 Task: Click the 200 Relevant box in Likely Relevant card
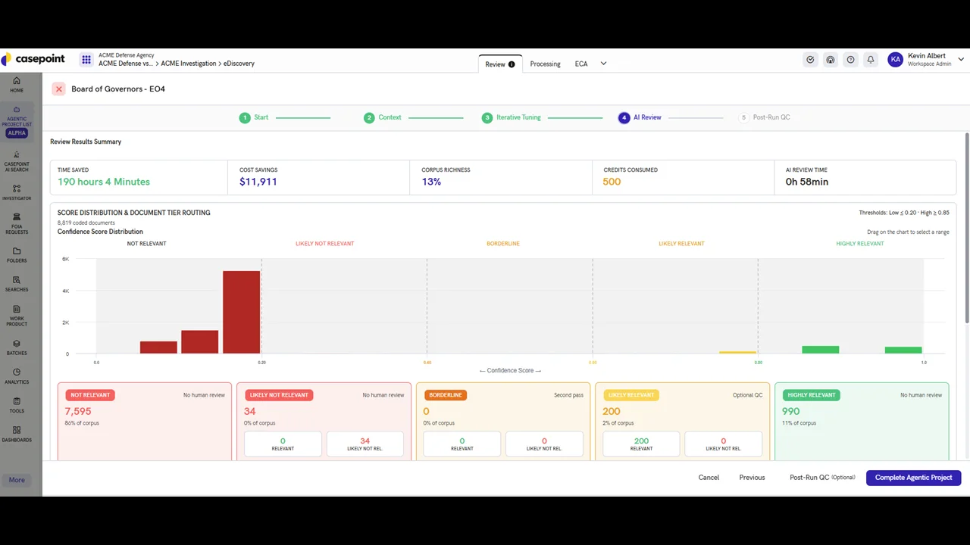tap(641, 444)
